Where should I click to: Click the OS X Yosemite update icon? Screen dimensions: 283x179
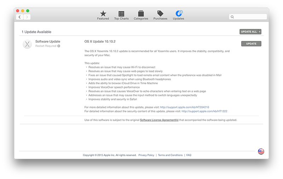27,44
